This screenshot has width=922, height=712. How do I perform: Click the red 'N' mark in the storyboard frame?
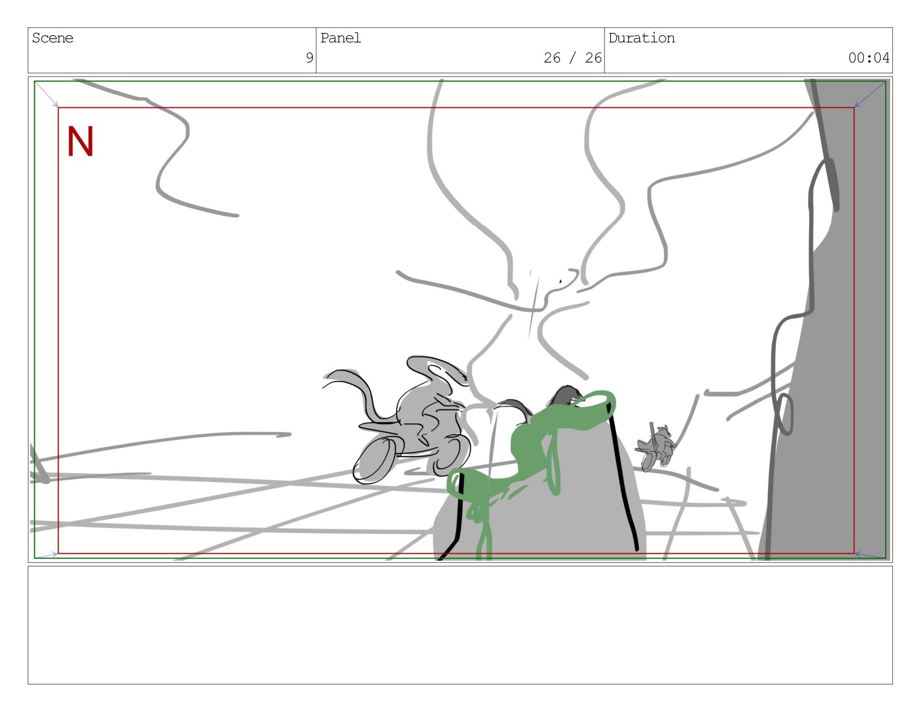point(80,142)
